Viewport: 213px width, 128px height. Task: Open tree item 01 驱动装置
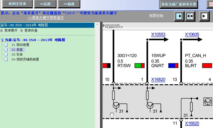(20, 45)
